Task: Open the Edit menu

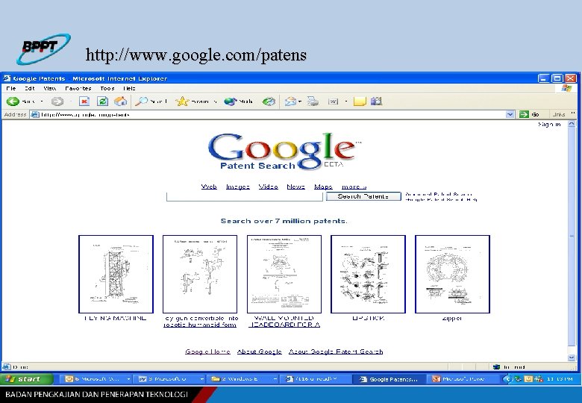Action: click(x=30, y=88)
